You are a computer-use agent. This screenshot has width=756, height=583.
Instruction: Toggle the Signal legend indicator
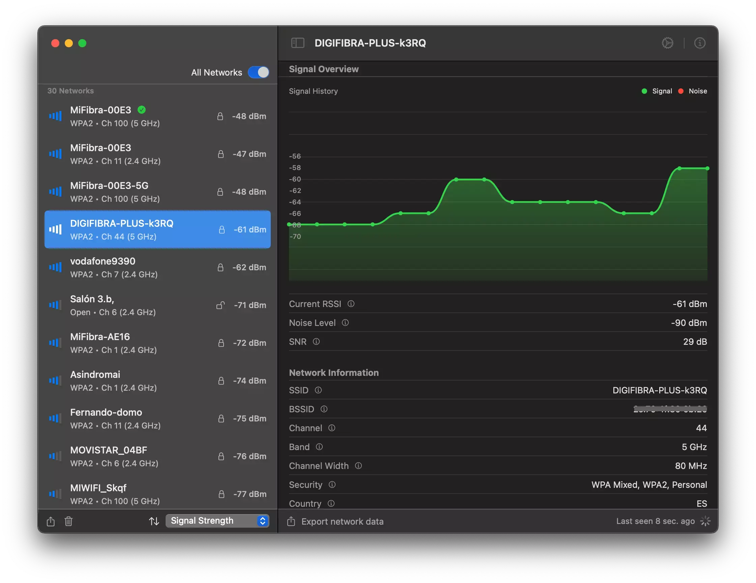(644, 91)
